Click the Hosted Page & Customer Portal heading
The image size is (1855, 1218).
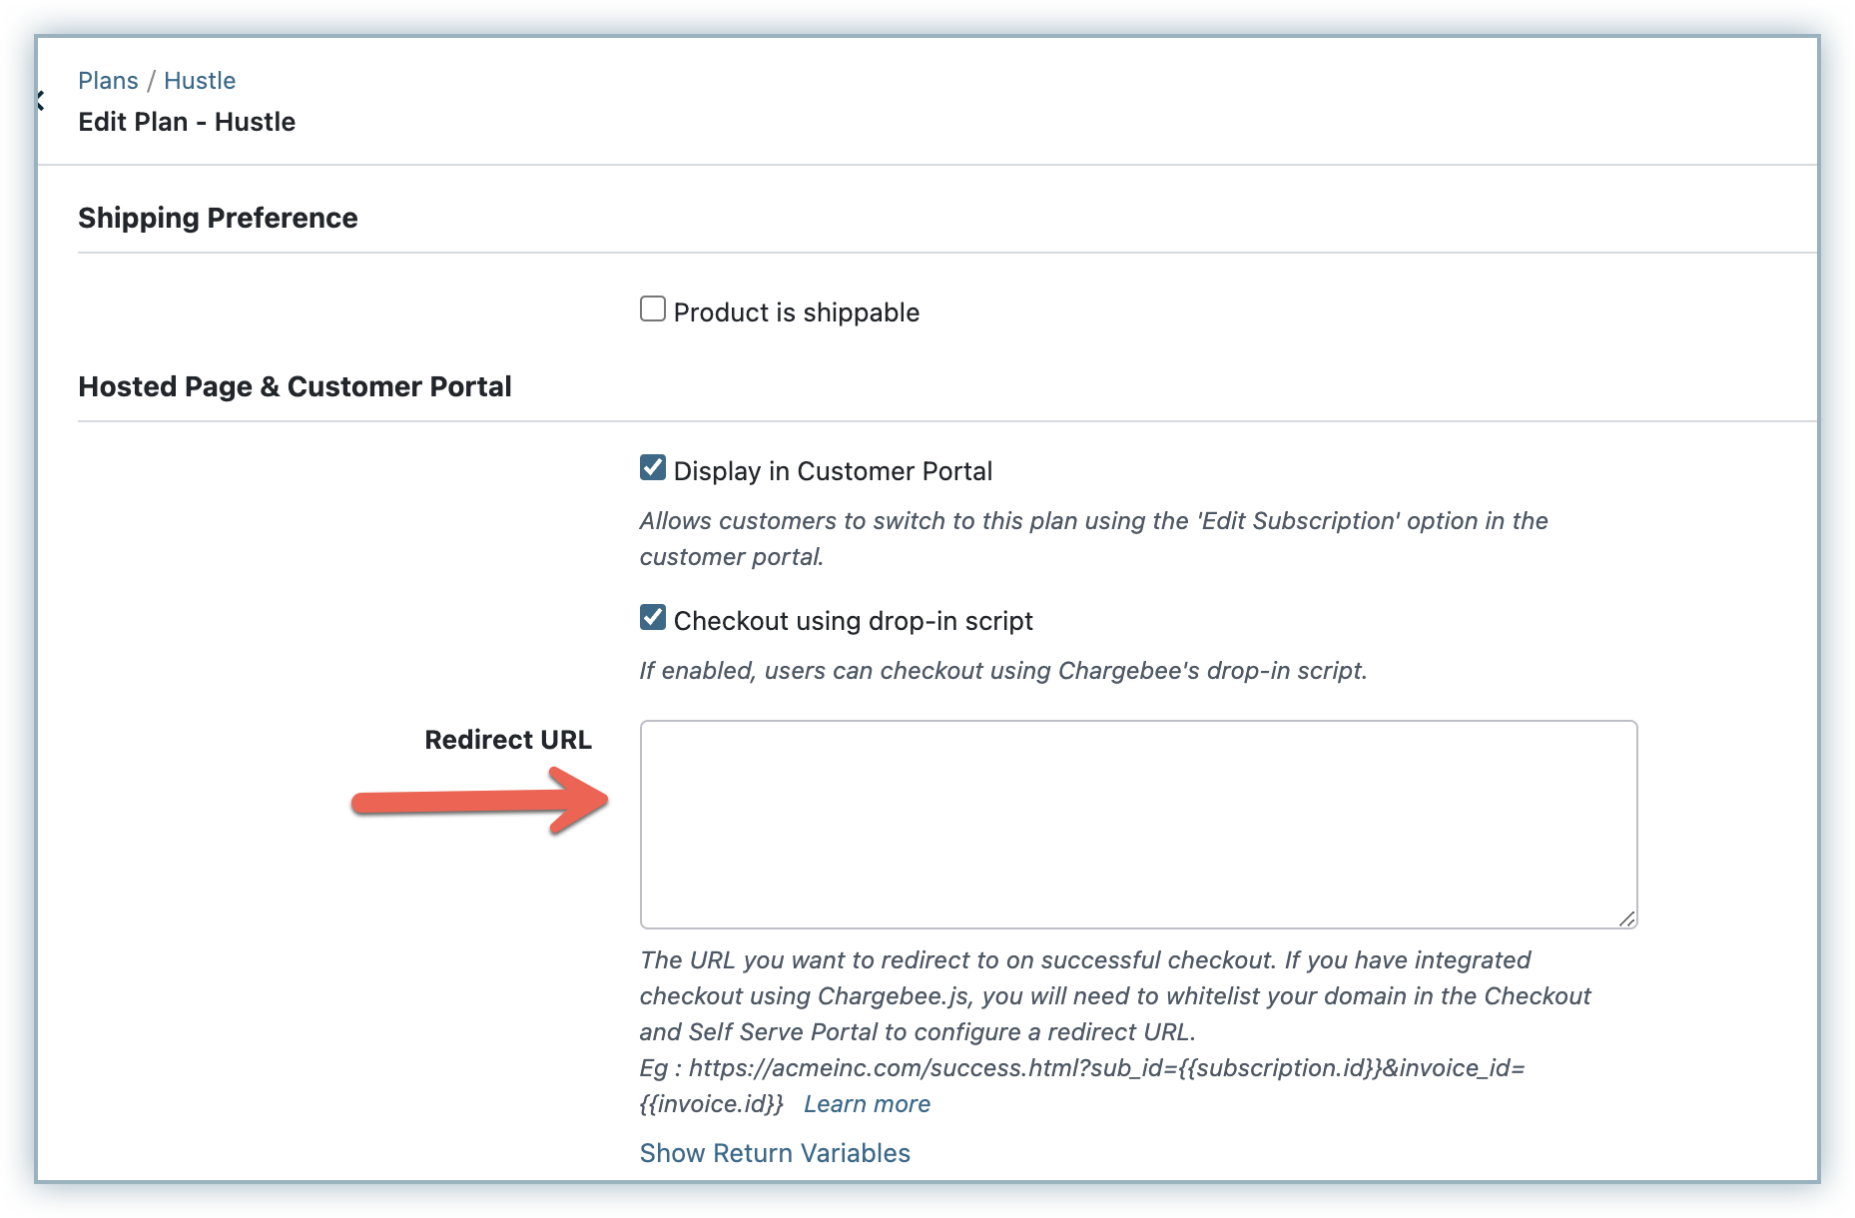coord(295,386)
